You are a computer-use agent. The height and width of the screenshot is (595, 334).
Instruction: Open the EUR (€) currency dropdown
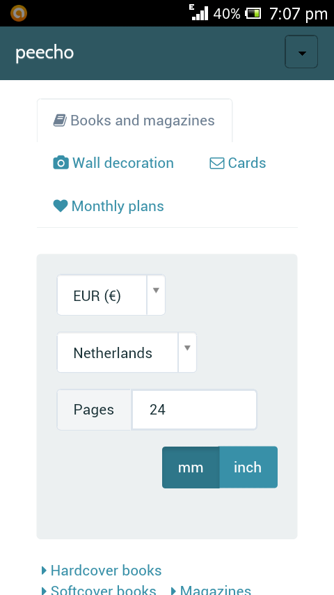click(111, 295)
